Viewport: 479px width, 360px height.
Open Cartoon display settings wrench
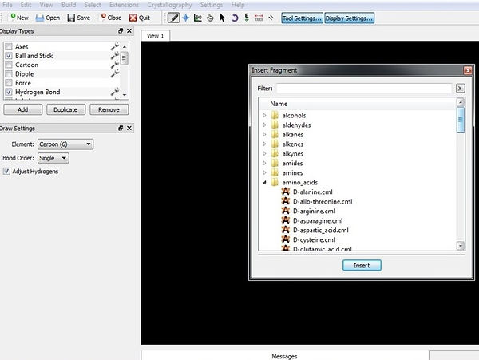(115, 65)
